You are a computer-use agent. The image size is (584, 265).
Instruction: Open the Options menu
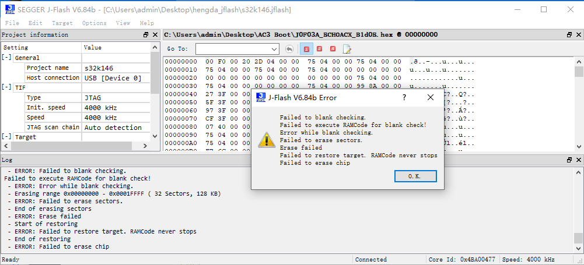point(95,23)
